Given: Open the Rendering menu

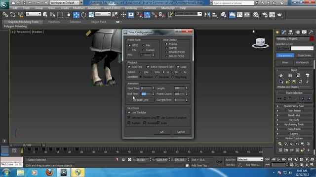Looking at the screenshot, I should pos(131,8).
